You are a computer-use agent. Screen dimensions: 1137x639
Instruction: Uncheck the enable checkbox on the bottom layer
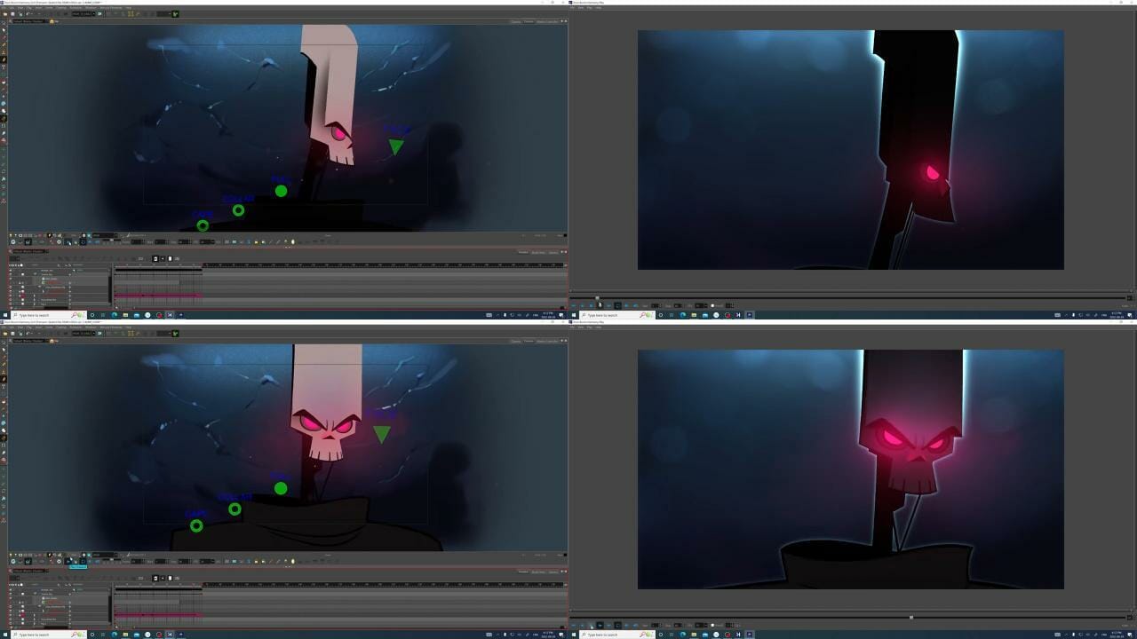[22, 304]
